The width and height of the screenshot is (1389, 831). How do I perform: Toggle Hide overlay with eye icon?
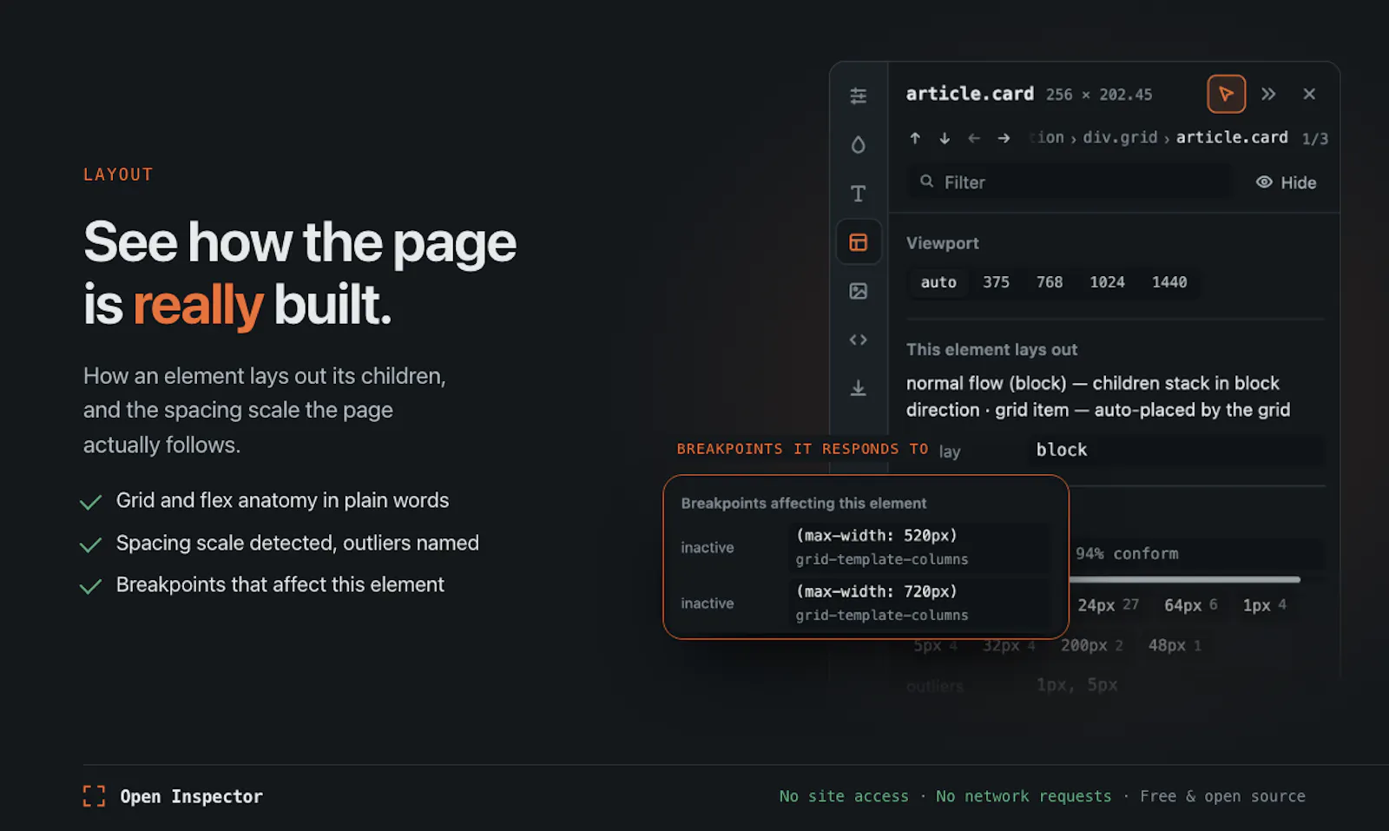coord(1287,182)
